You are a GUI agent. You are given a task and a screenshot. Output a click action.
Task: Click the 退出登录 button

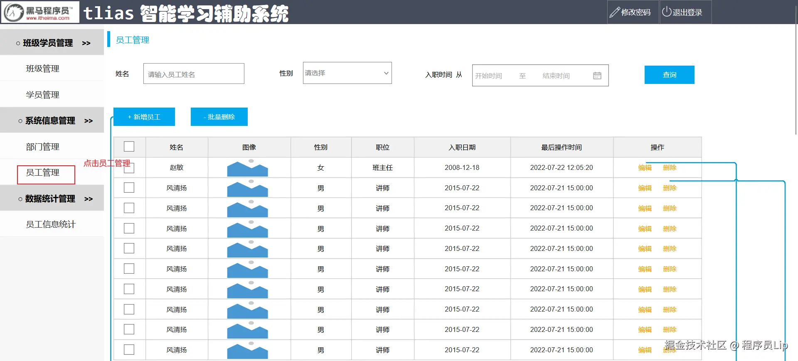coord(685,12)
